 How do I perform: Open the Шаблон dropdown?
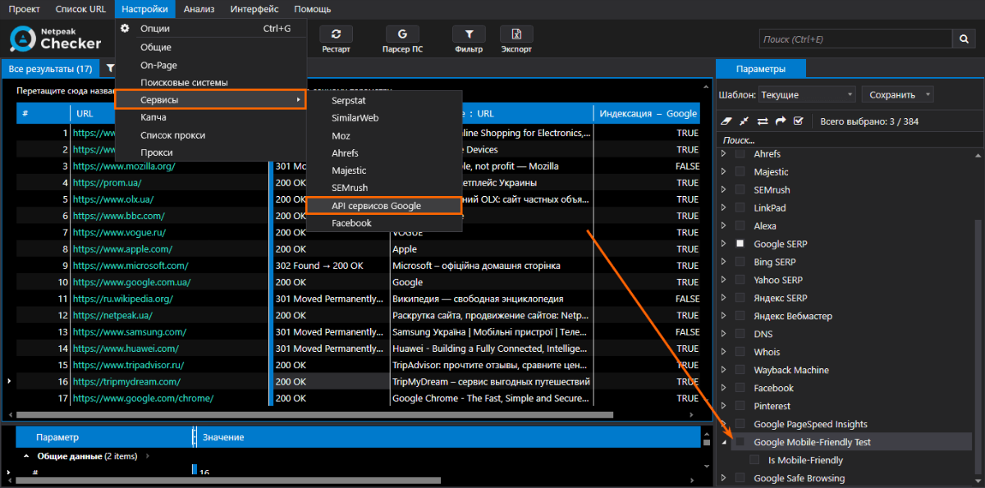pos(807,94)
